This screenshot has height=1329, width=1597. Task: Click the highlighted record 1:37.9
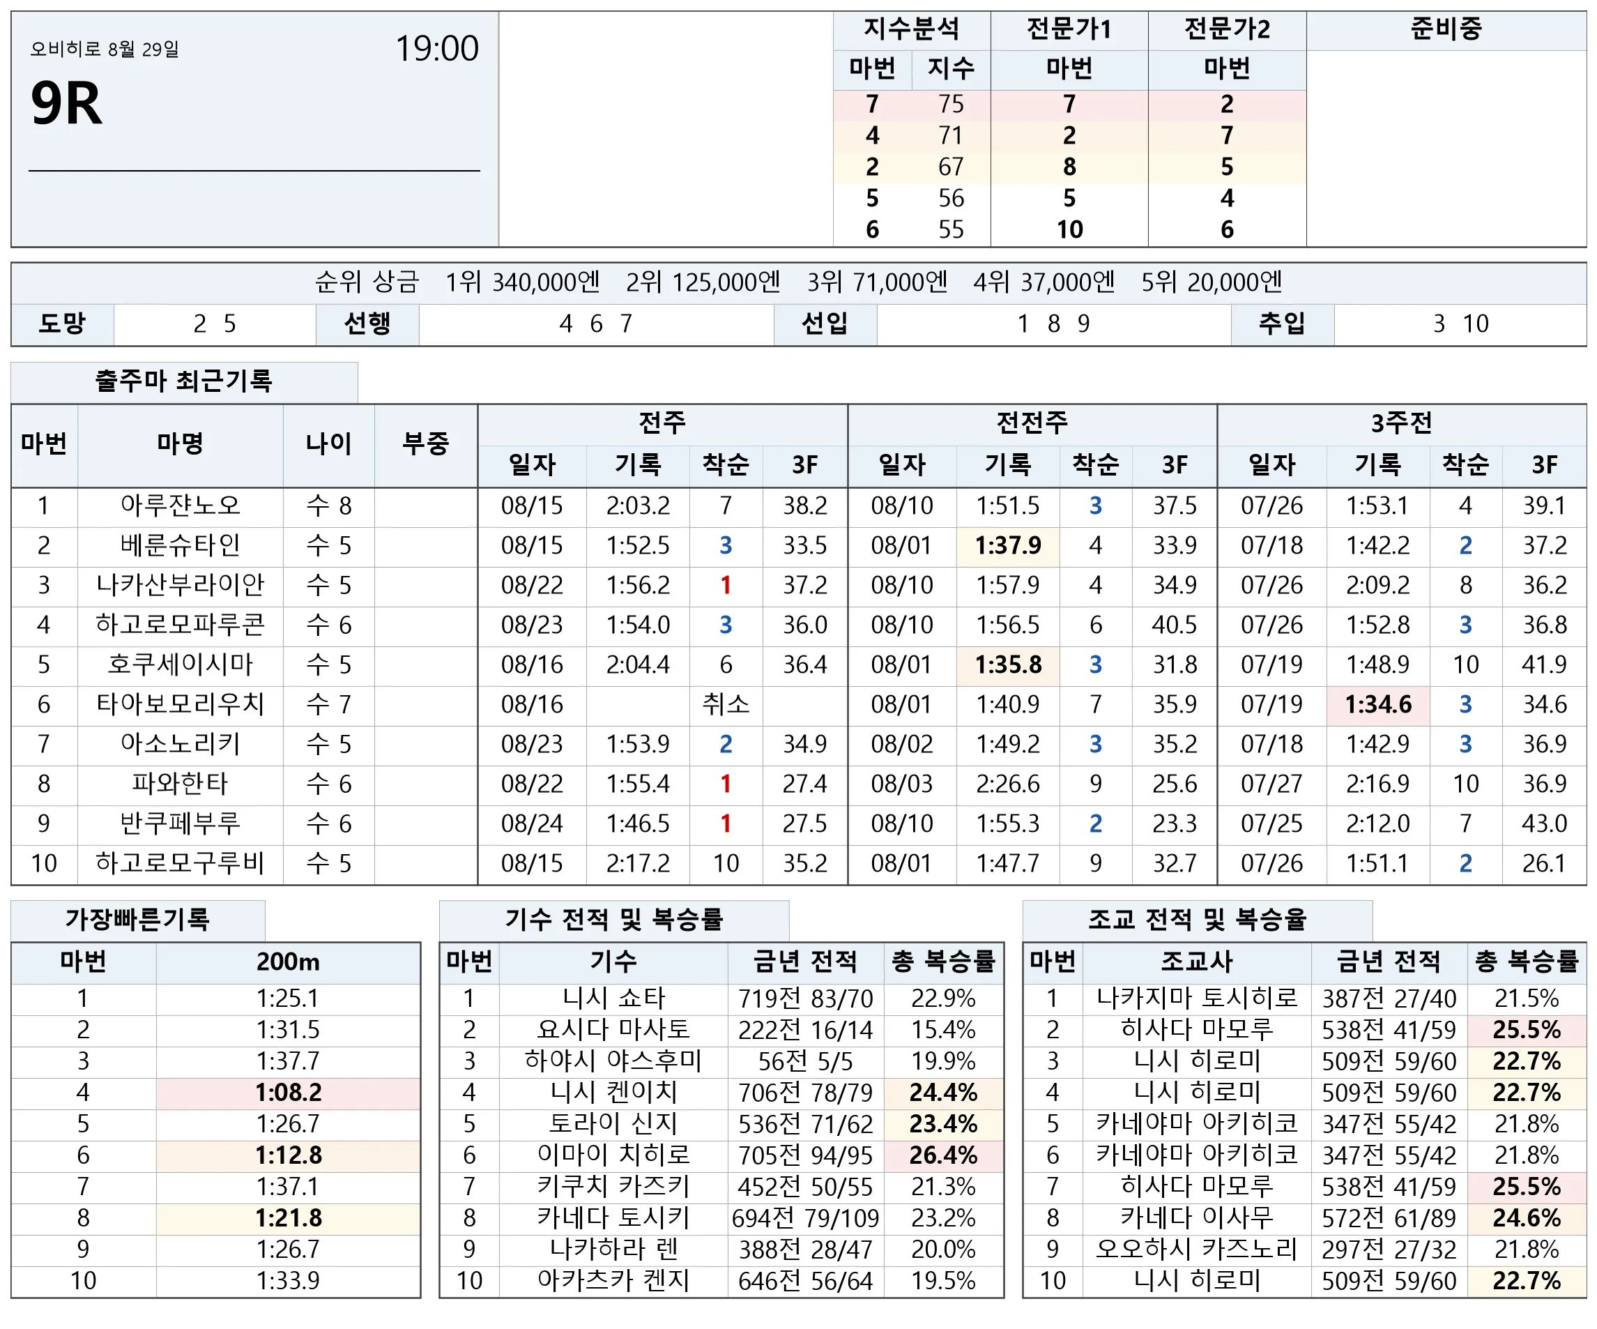point(1008,545)
